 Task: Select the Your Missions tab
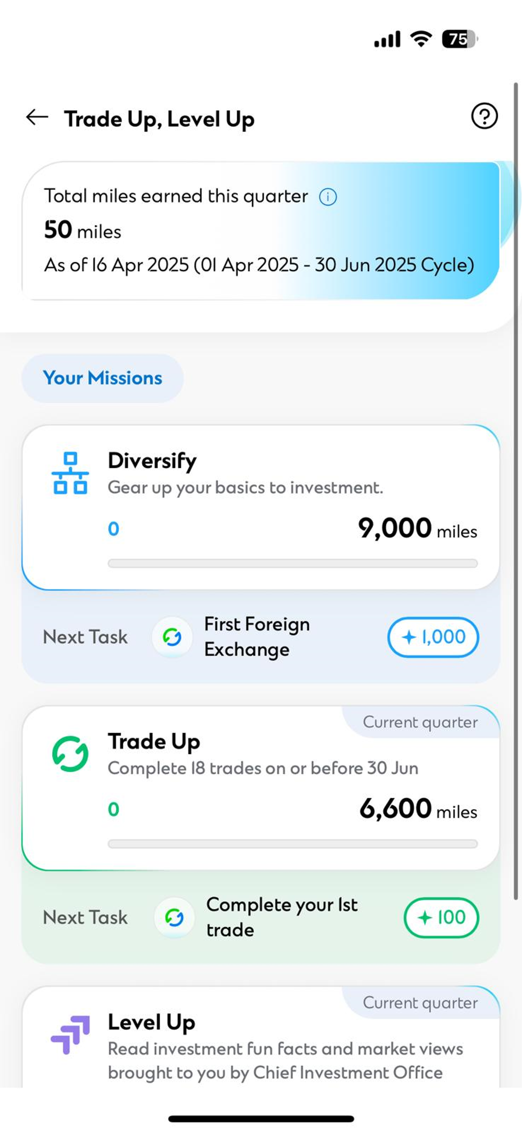point(102,378)
